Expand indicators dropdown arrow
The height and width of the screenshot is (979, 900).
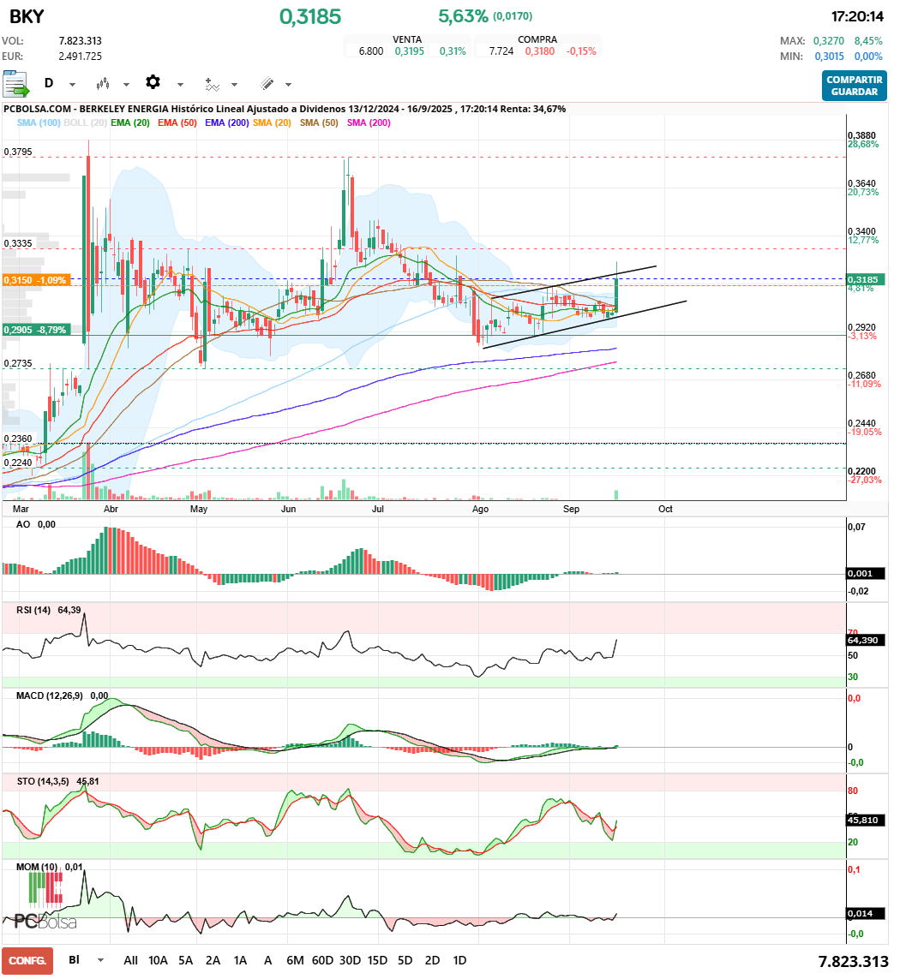(234, 84)
